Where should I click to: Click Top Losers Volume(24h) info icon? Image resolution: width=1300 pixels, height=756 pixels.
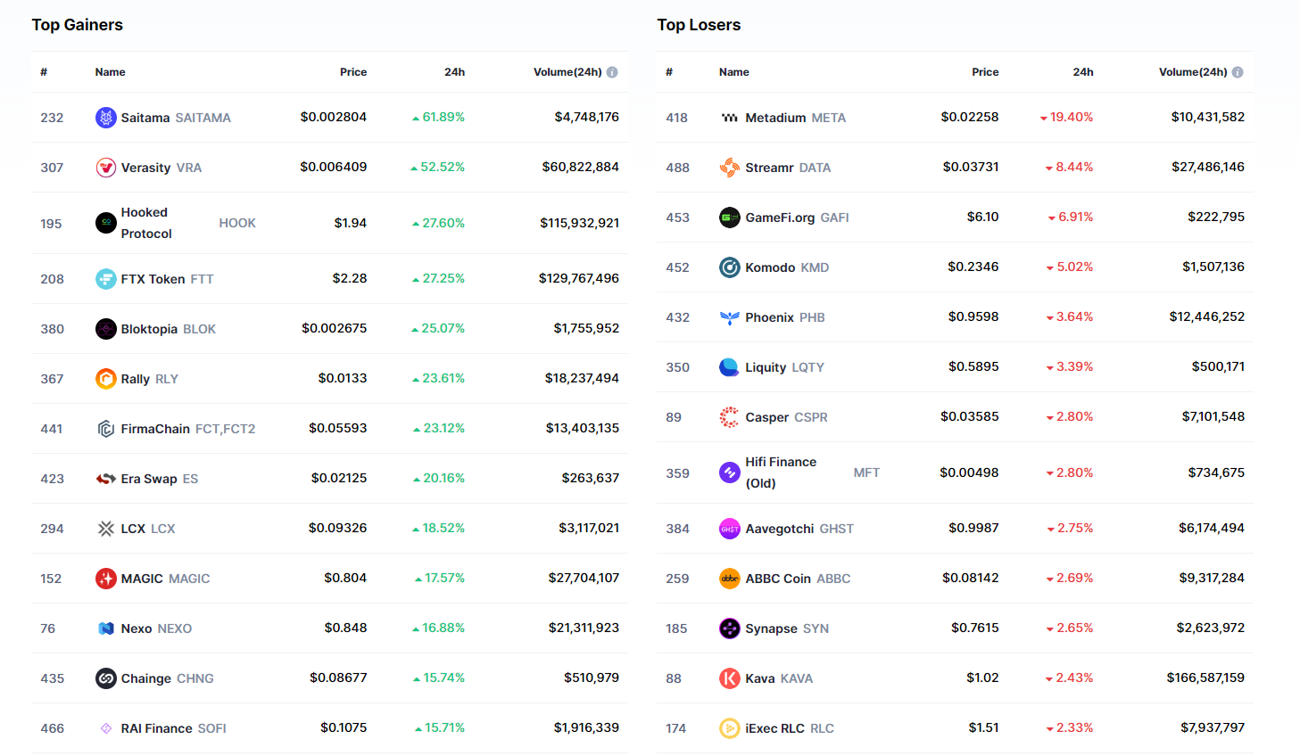(x=1238, y=72)
